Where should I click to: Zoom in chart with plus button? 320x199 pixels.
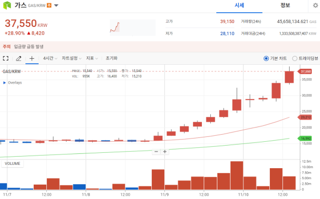point(165,152)
